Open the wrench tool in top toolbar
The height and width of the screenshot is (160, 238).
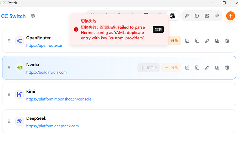click(187, 16)
